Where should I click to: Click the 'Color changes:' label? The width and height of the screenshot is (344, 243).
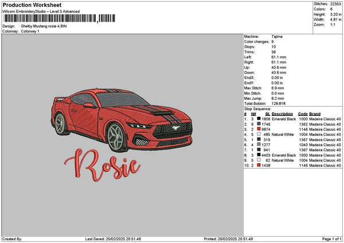click(x=257, y=42)
